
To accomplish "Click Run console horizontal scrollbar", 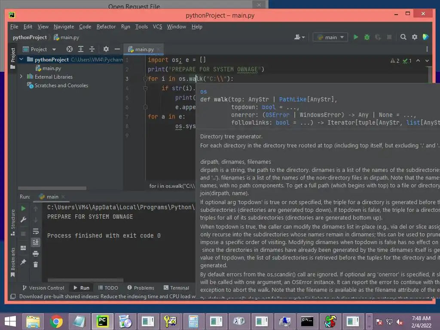I will [x=86, y=280].
